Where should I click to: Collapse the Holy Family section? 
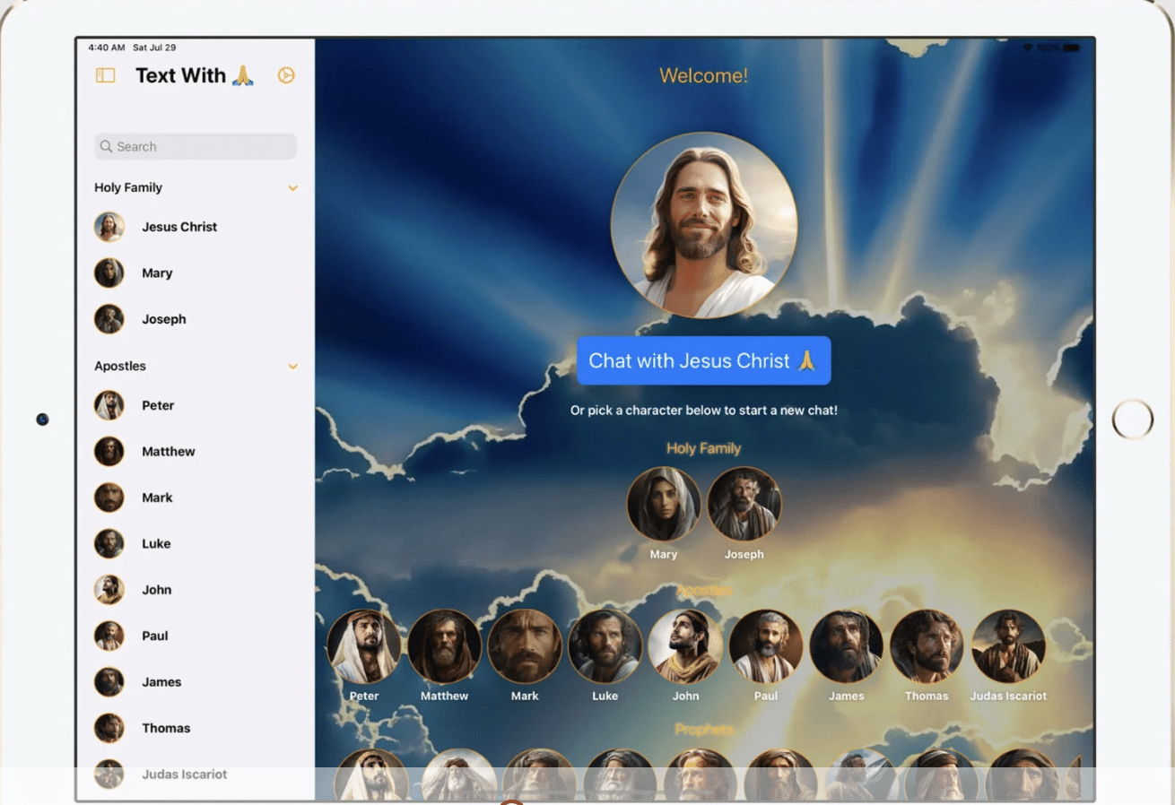293,187
